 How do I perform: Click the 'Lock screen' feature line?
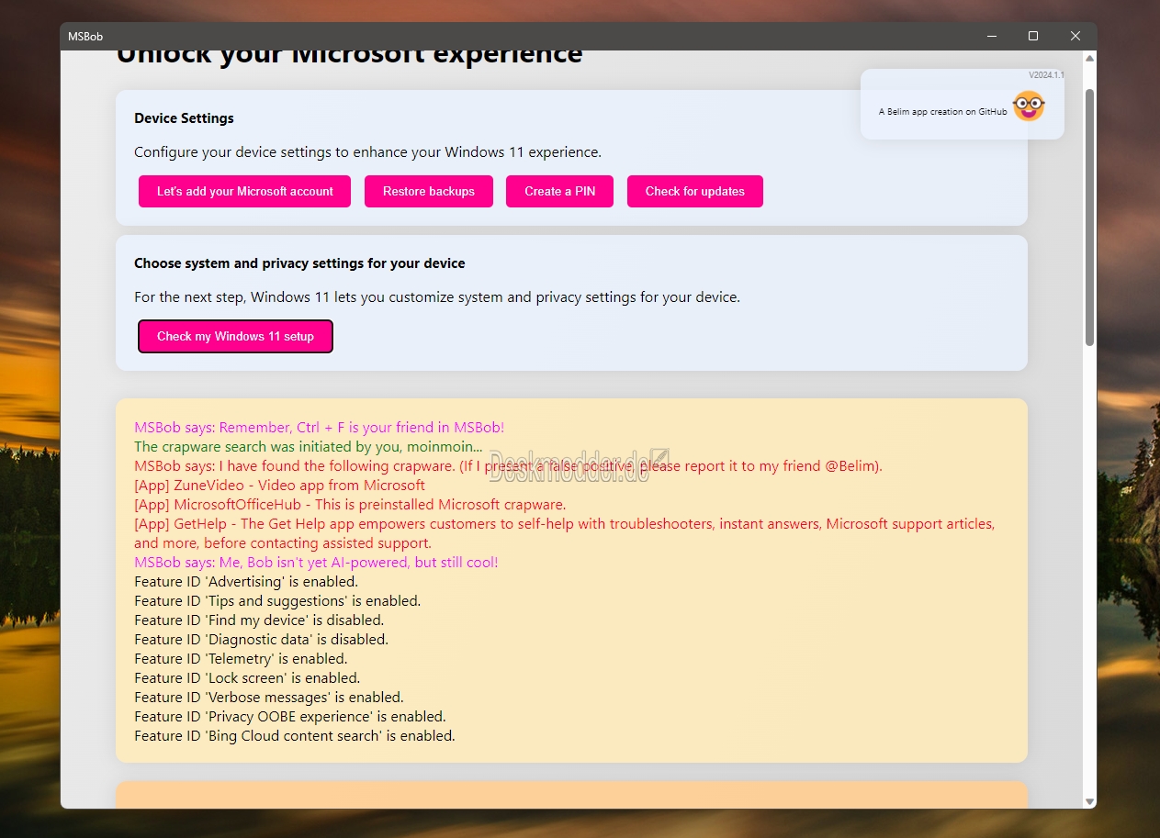(247, 677)
